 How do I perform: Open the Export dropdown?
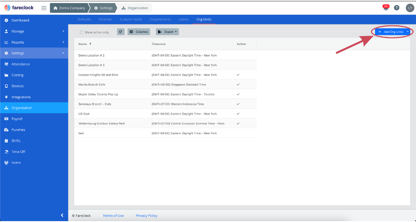(x=168, y=32)
